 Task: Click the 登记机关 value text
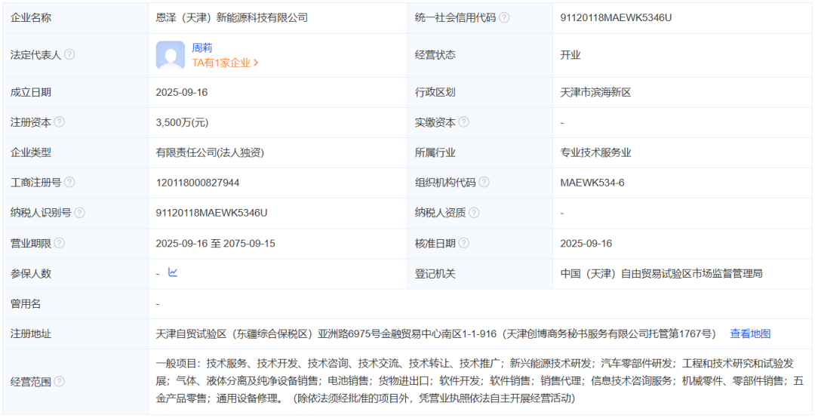[x=661, y=273]
